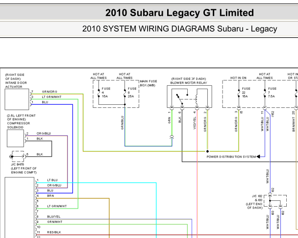Select the COMPRESSOR SOLENOID label
The width and height of the screenshot is (298, 238).
click(19, 125)
